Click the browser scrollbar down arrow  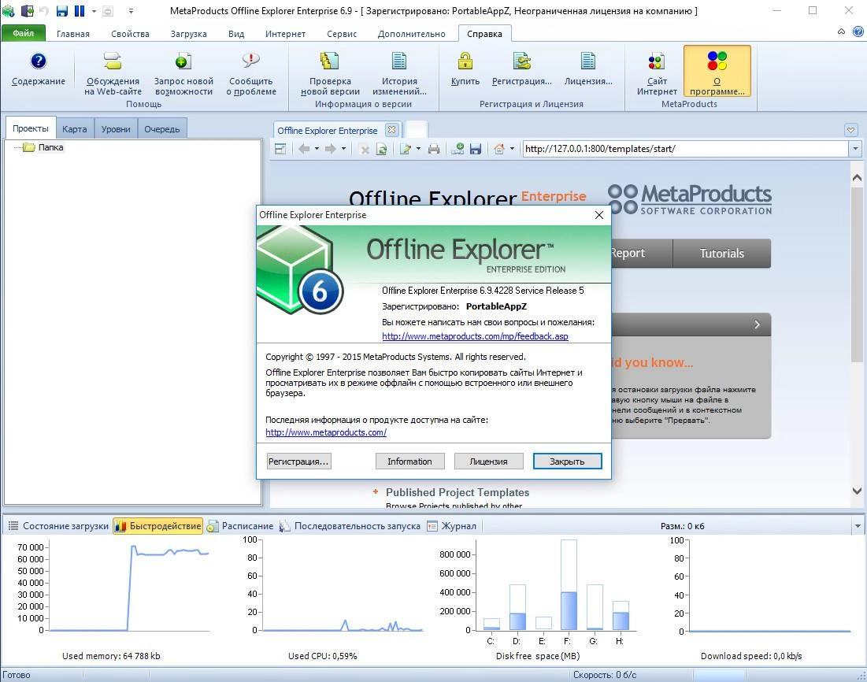pyautogui.click(x=857, y=491)
